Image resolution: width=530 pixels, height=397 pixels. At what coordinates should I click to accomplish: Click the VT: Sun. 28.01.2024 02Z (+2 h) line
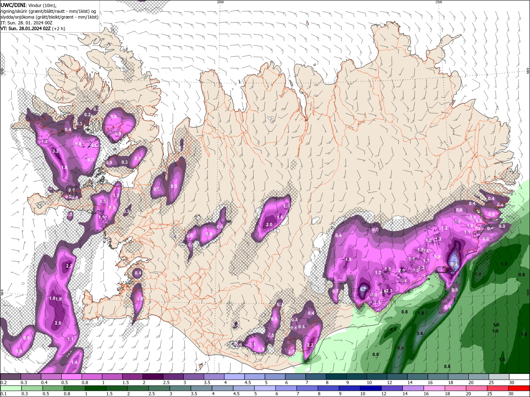tap(33, 29)
